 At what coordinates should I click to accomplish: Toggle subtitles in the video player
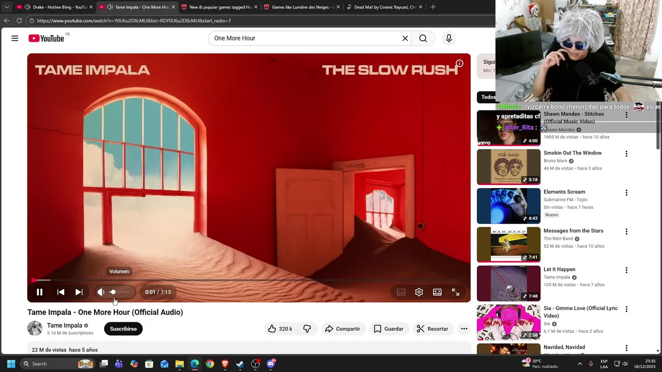click(x=401, y=292)
